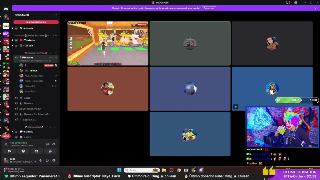The height and width of the screenshot is (180, 320).
Task: Join the Chill voice channel
Action: (x=36, y=98)
